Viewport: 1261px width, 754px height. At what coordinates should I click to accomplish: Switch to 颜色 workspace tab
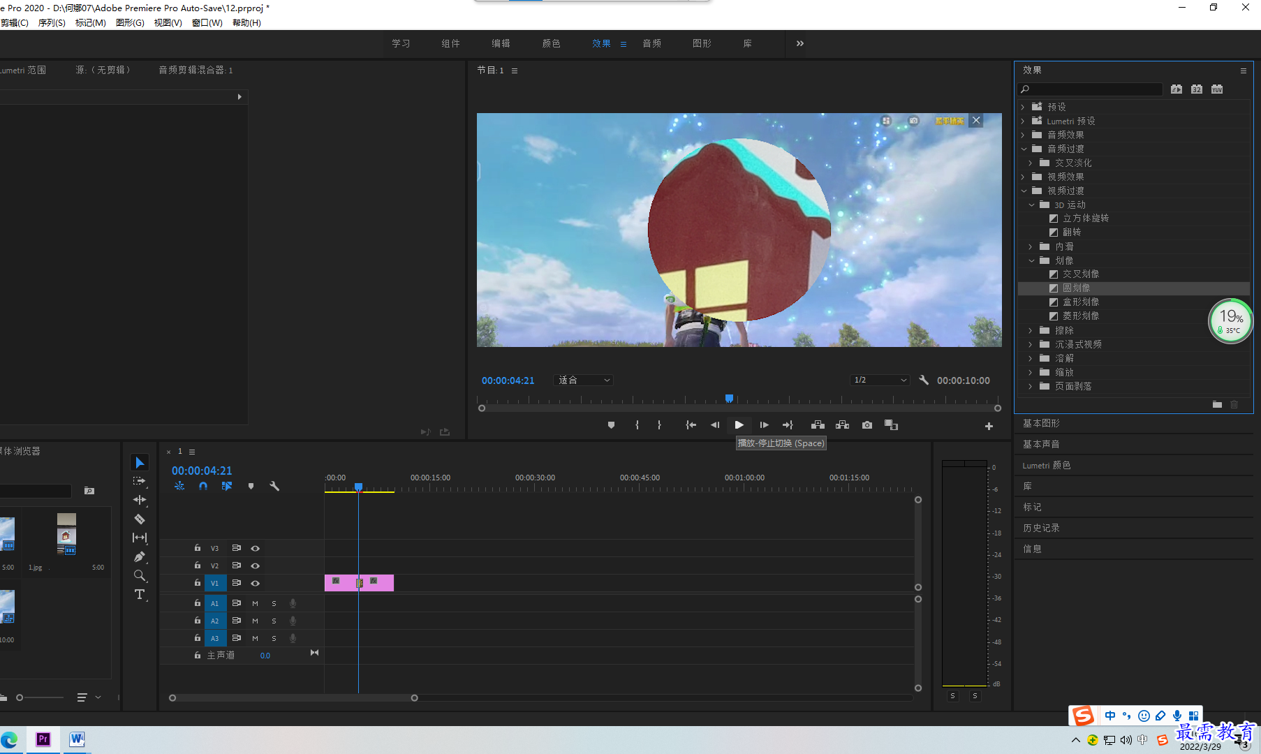(551, 43)
